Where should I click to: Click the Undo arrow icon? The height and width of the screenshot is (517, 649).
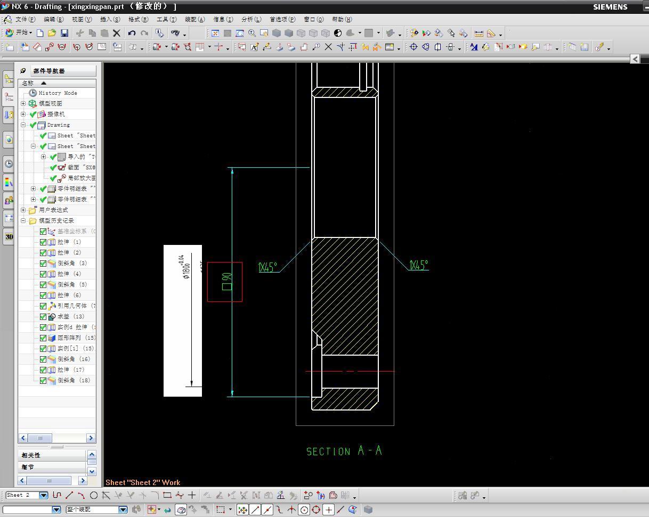pyautogui.click(x=132, y=33)
